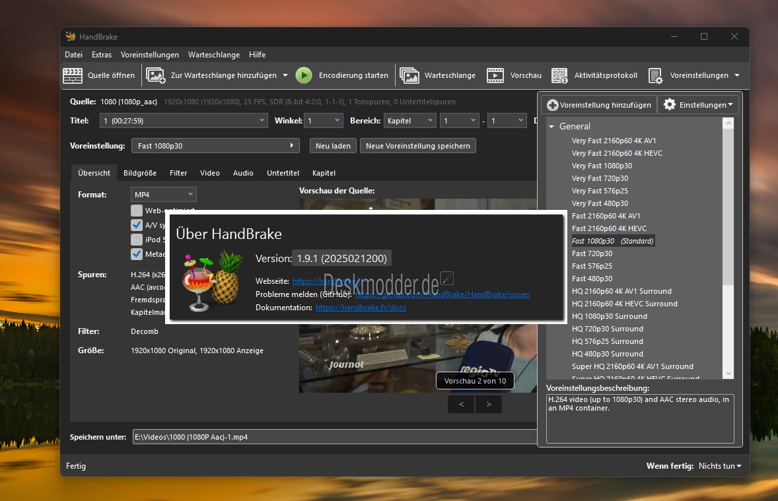The width and height of the screenshot is (778, 501).
Task: Open the Aktivitätsprotokoll log icon
Action: (559, 75)
